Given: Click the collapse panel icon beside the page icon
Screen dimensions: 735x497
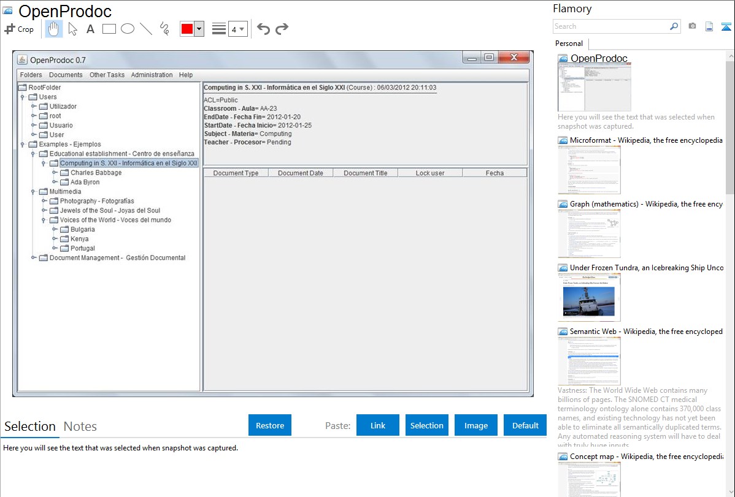Looking at the screenshot, I should (726, 26).
